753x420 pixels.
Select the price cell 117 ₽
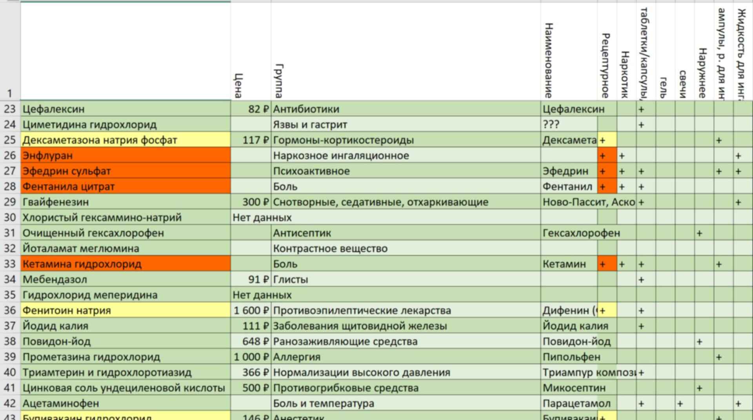[x=251, y=140]
